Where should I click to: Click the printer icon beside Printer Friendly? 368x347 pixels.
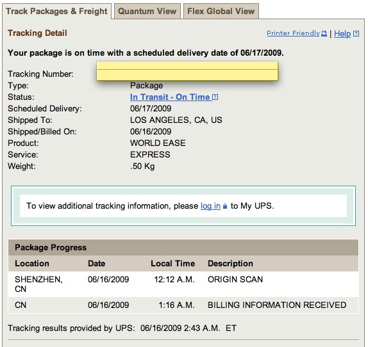click(x=324, y=33)
